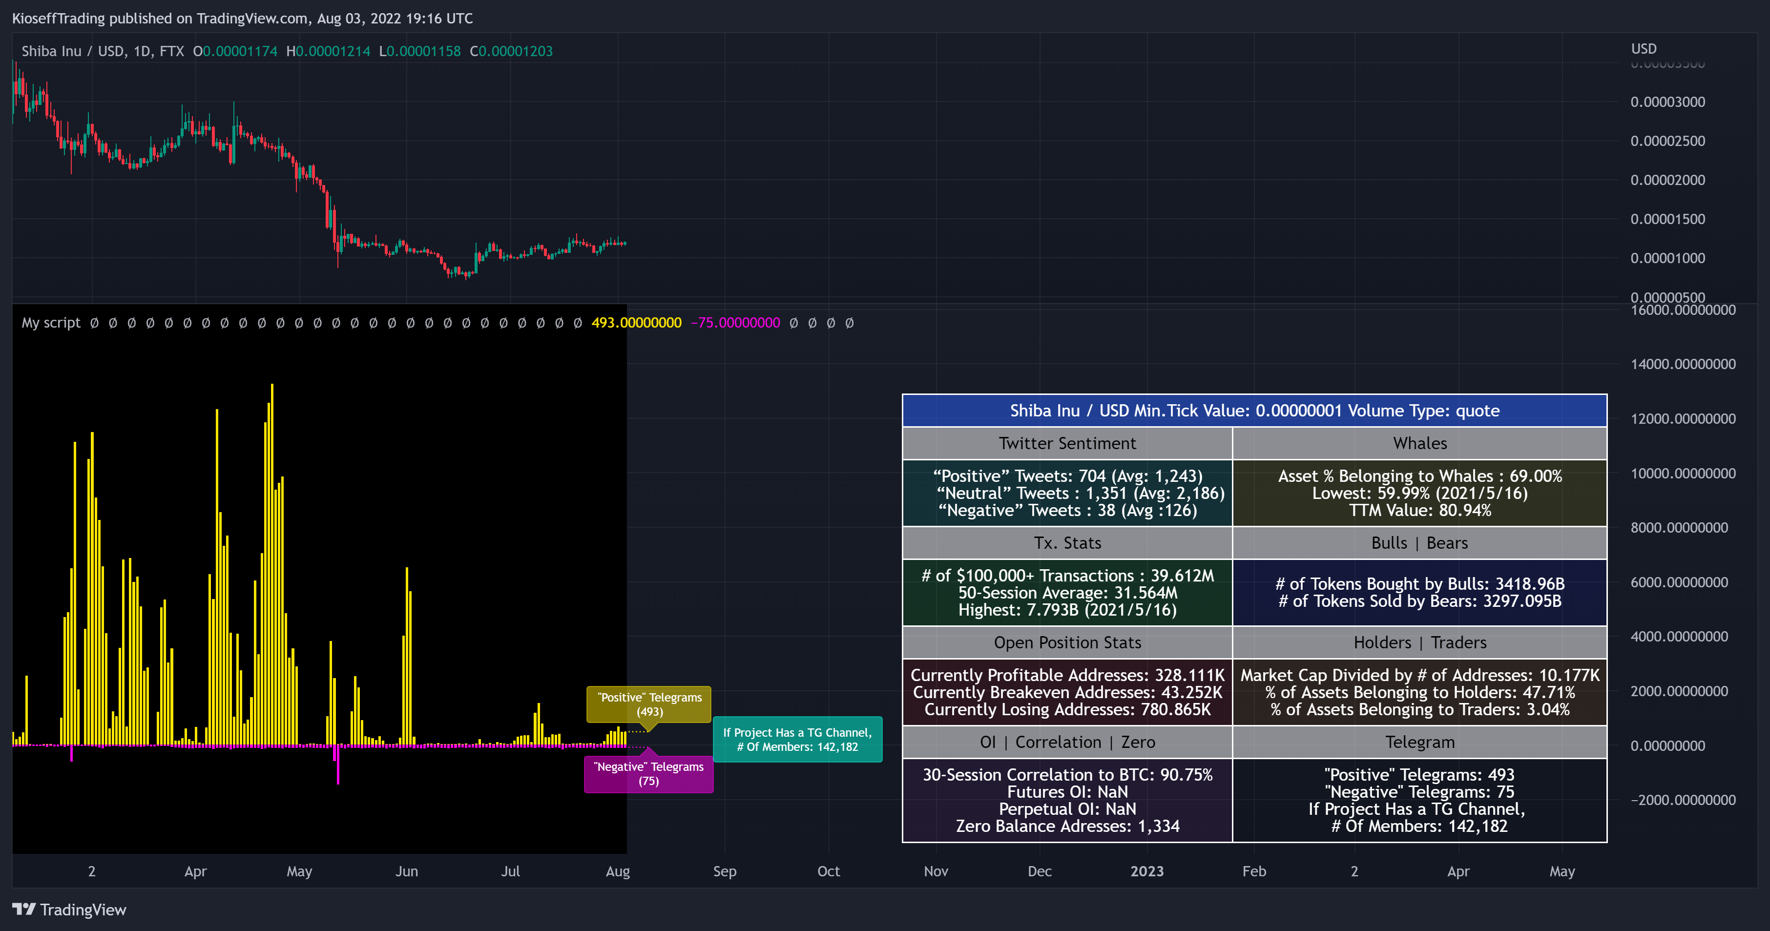Click 'Market Cap Divided by # of Addresses: 10.177K'
This screenshot has height=931, width=1770.
(x=1419, y=675)
